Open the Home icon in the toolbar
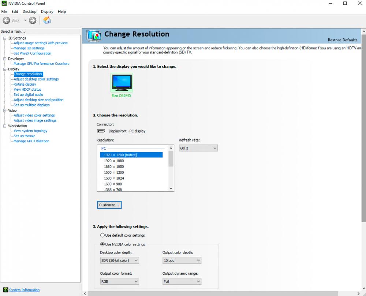The height and width of the screenshot is (296, 366). point(47,20)
